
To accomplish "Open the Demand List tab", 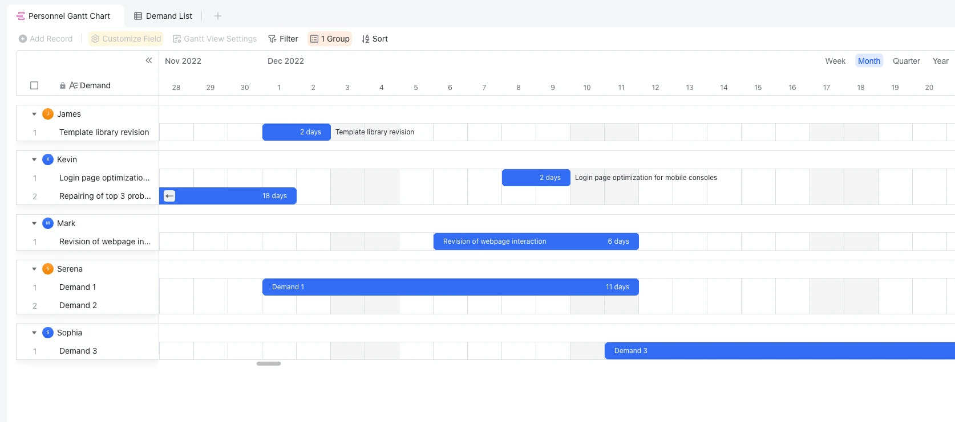I will pos(163,16).
